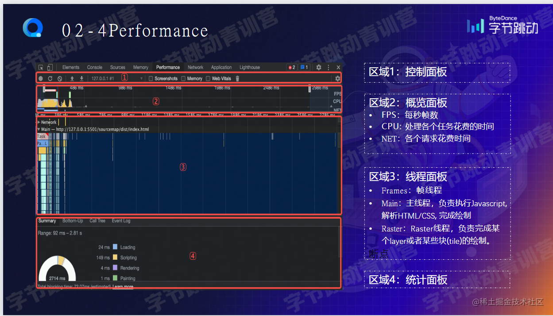Image resolution: width=553 pixels, height=316 pixels.
Task: Switch to the Elements tab
Action: pos(71,67)
